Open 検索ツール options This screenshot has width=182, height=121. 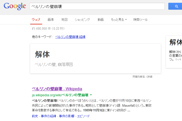140,19
